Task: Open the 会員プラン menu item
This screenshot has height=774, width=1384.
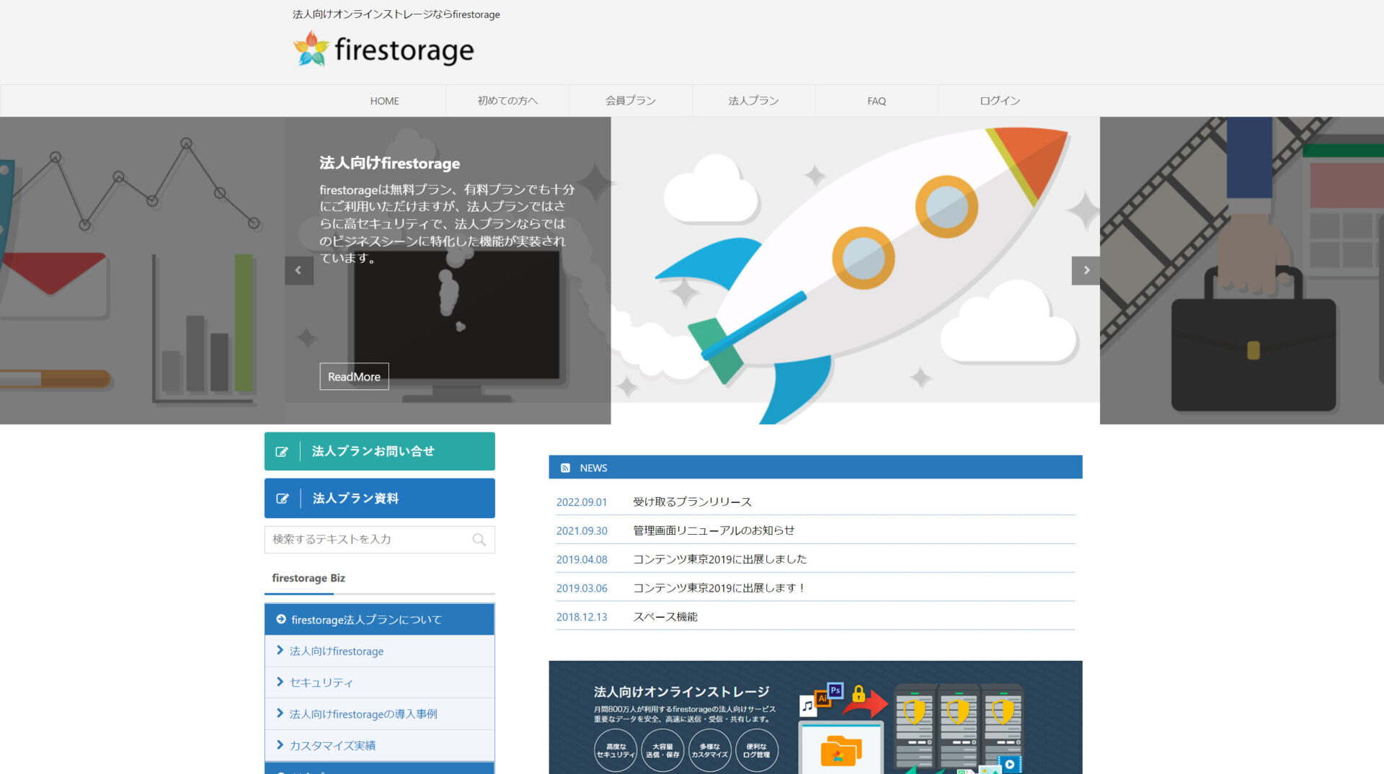Action: pyautogui.click(x=630, y=101)
